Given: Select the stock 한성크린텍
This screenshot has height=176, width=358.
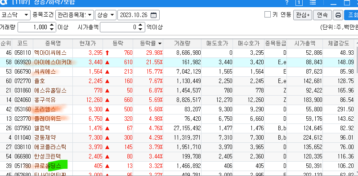Looking at the screenshot, I should click(48, 156).
